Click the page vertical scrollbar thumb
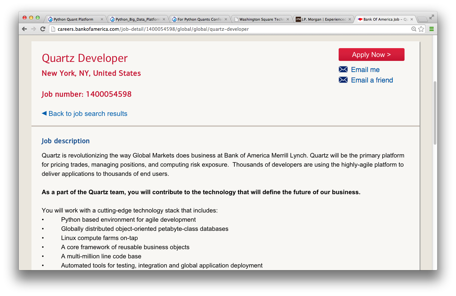Image resolution: width=456 pixels, height=296 pixels. click(435, 113)
